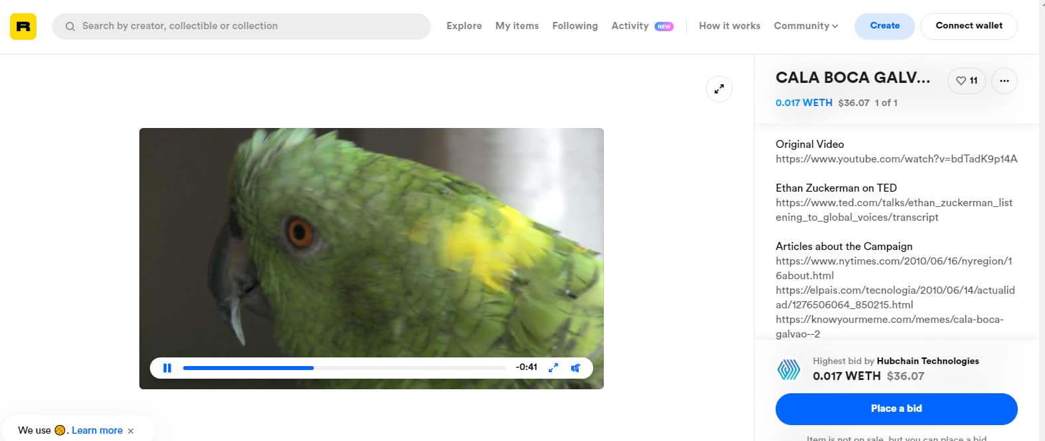Viewport: 1045px width, 441px height.
Task: Dismiss the cookie notice
Action: pyautogui.click(x=131, y=431)
